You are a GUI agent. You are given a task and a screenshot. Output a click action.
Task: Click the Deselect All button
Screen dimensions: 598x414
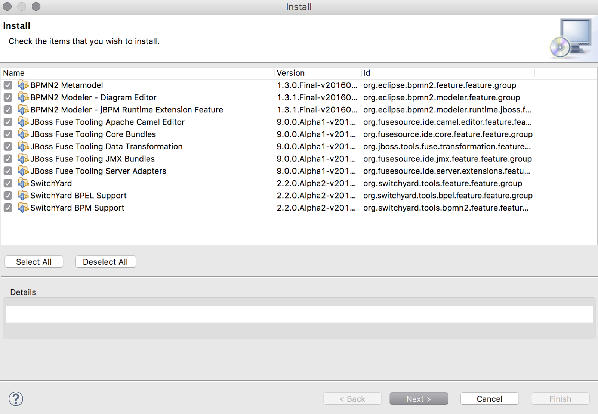click(105, 262)
